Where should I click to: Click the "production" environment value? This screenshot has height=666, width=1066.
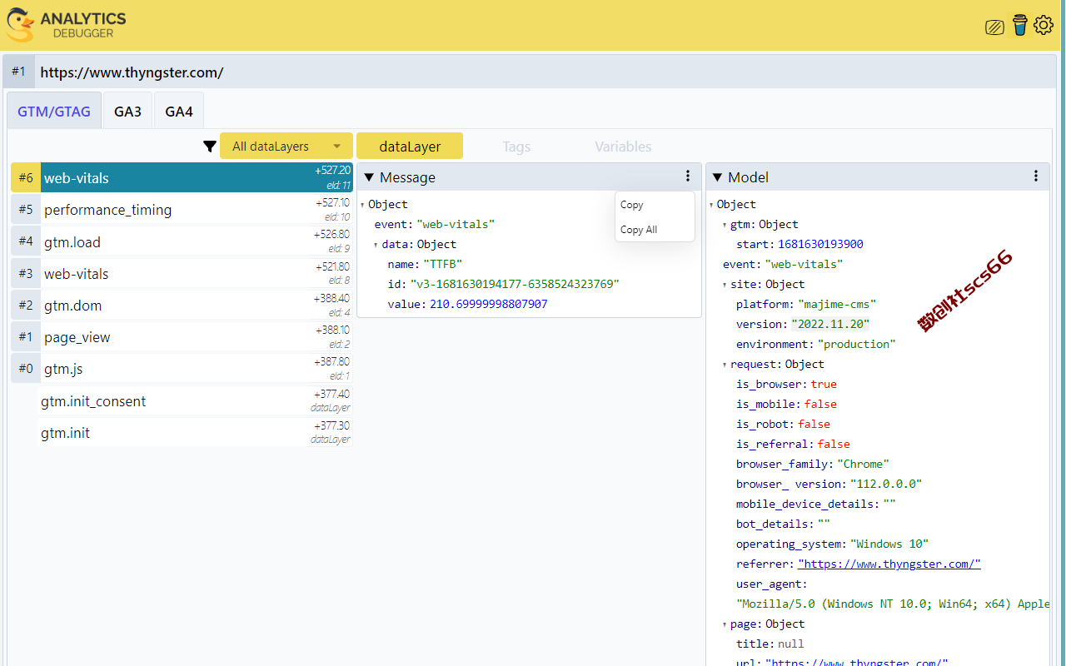point(857,344)
